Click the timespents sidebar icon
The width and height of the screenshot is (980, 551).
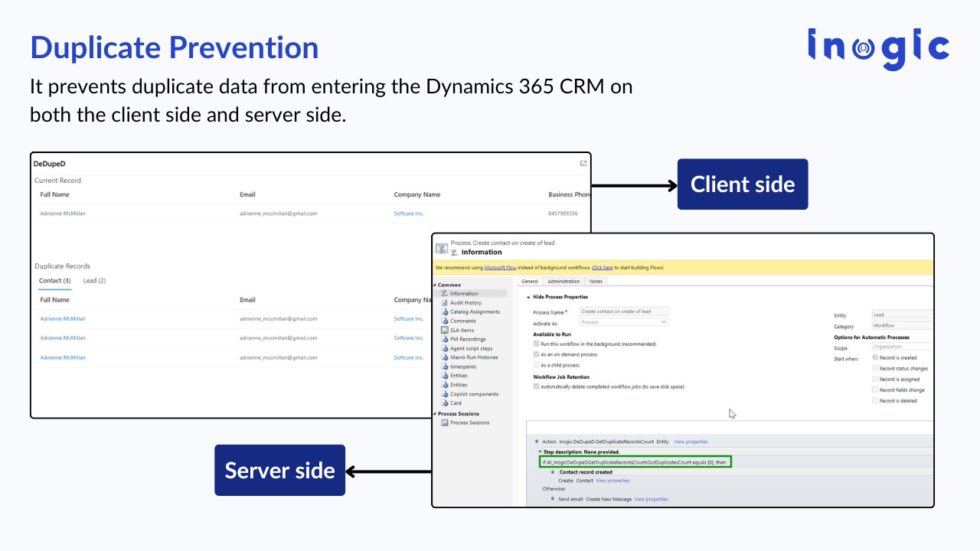444,367
